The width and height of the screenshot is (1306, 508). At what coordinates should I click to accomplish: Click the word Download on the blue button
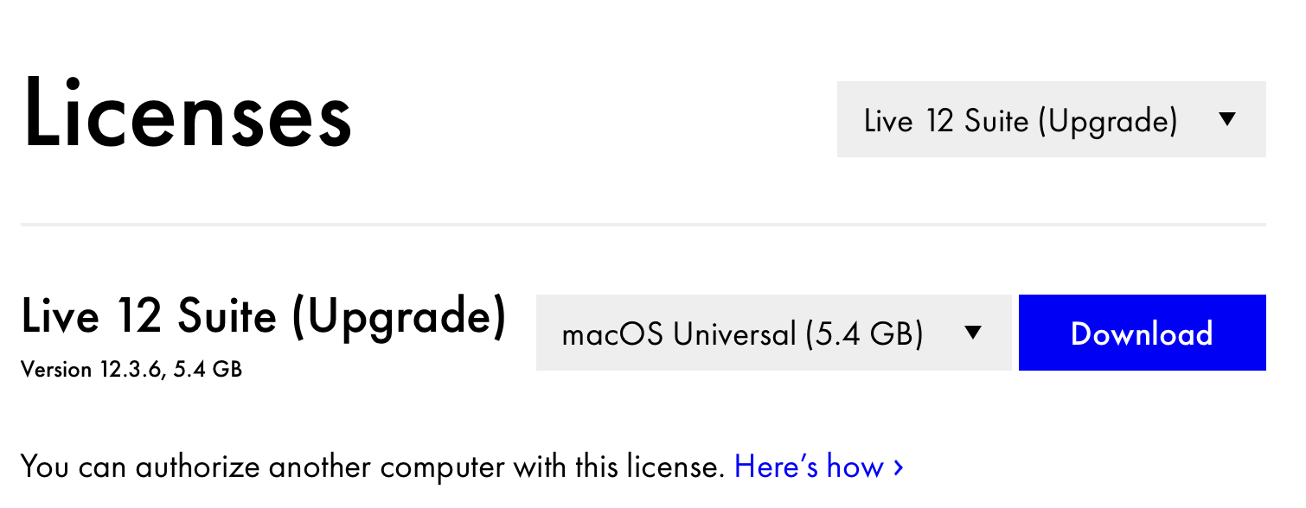[x=1142, y=333]
